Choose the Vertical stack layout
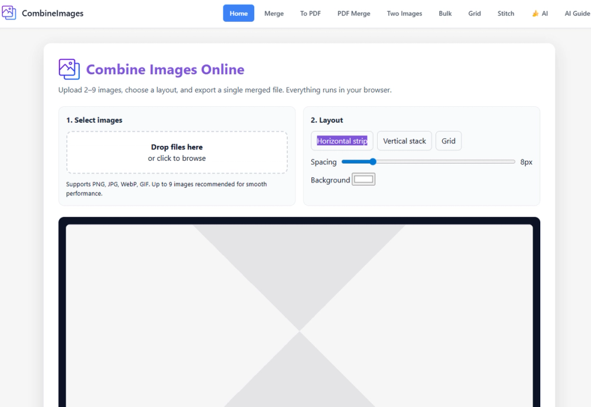Viewport: 591px width, 407px height. [x=404, y=141]
